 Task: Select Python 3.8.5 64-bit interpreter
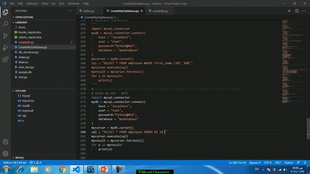[x=15, y=162]
